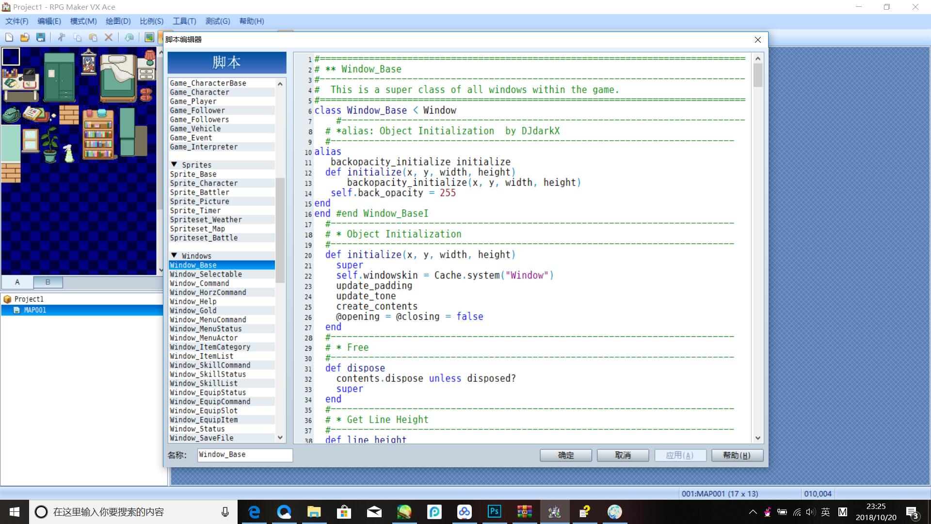Select the MAP001 tree item
This screenshot has height=524, width=931.
(35, 310)
